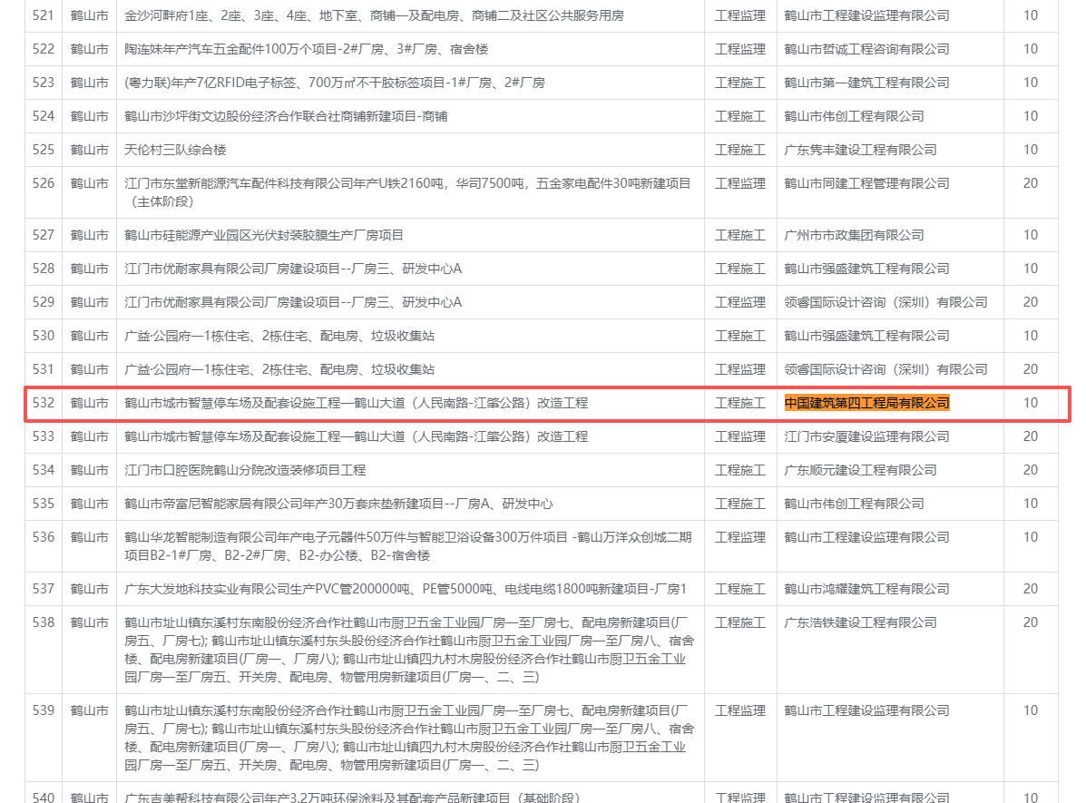The width and height of the screenshot is (1086, 803).
Task: Click the 广东大发地科技实业 PVC project name
Action: (x=406, y=589)
